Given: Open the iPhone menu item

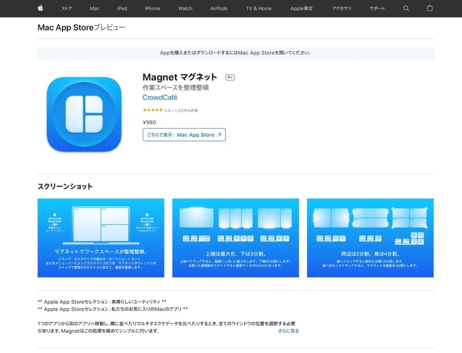Looking at the screenshot, I should click(x=152, y=9).
